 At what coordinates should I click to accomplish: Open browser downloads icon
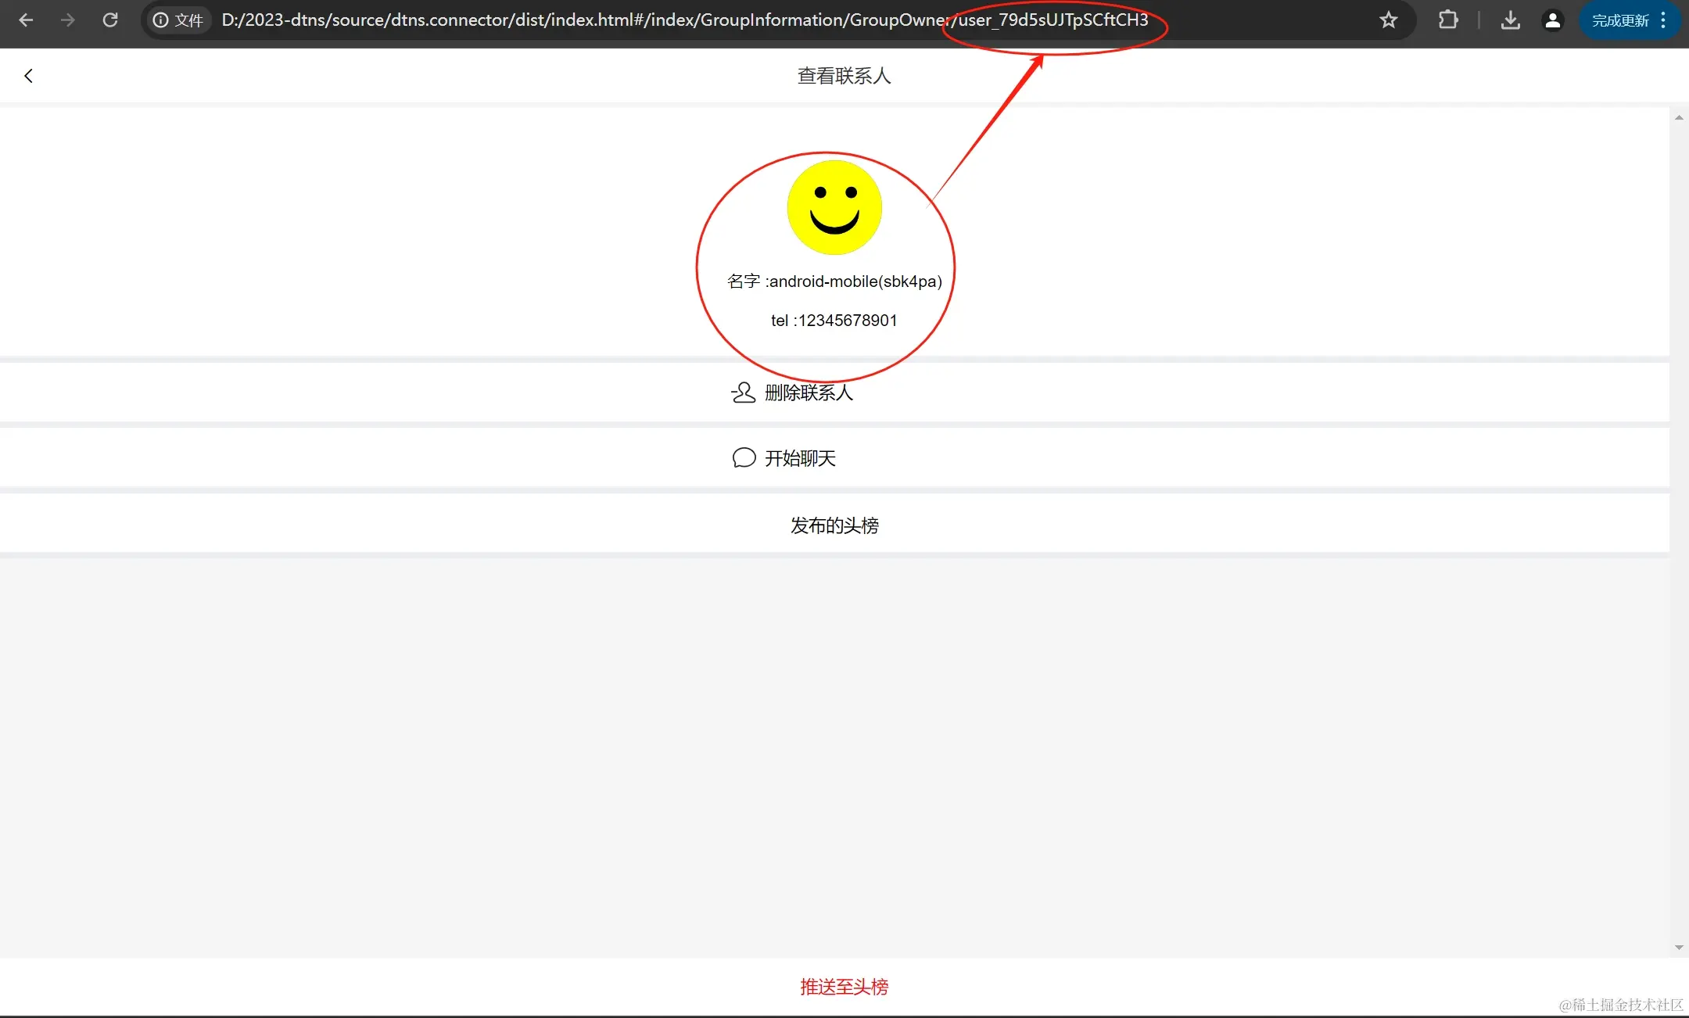pos(1510,20)
